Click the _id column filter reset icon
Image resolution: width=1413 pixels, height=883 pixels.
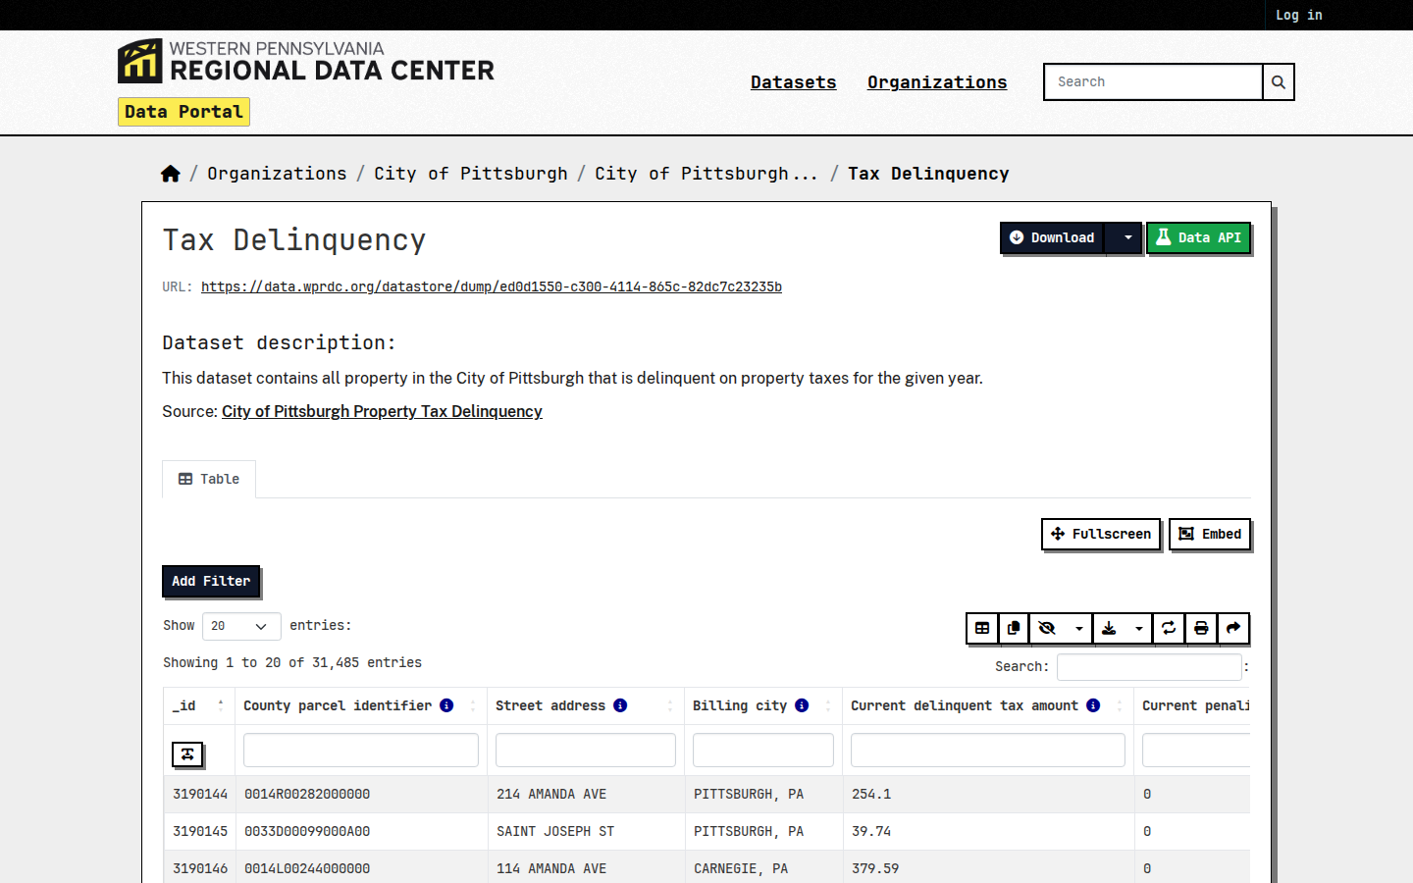coord(187,753)
